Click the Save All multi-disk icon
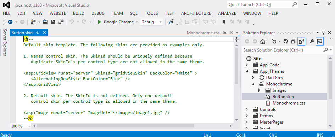 (x=61, y=22)
